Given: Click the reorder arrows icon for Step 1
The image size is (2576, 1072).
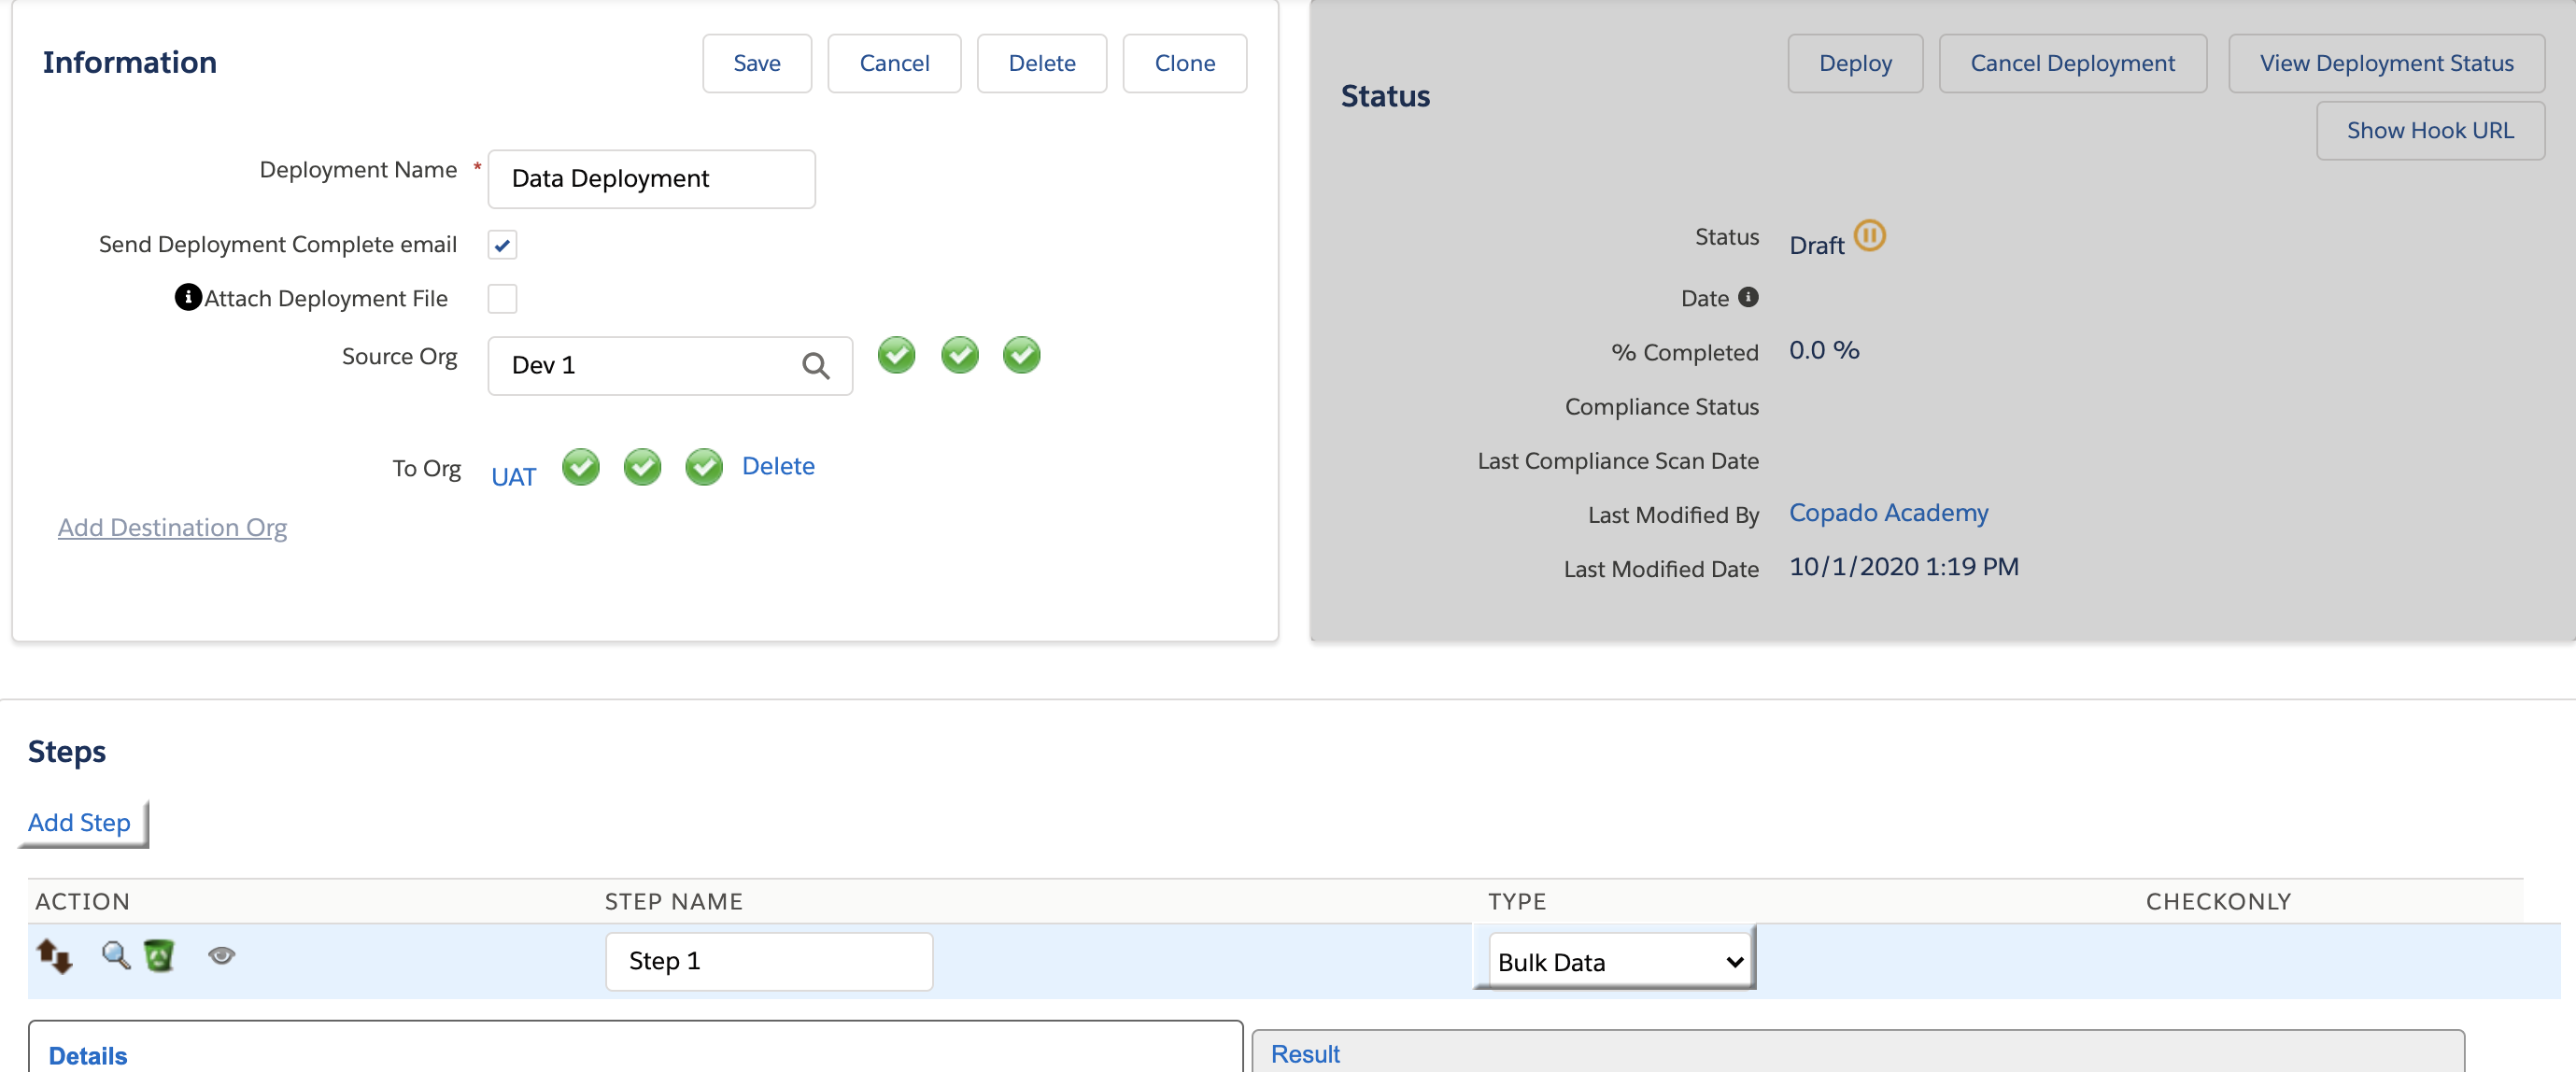Looking at the screenshot, I should tap(55, 956).
